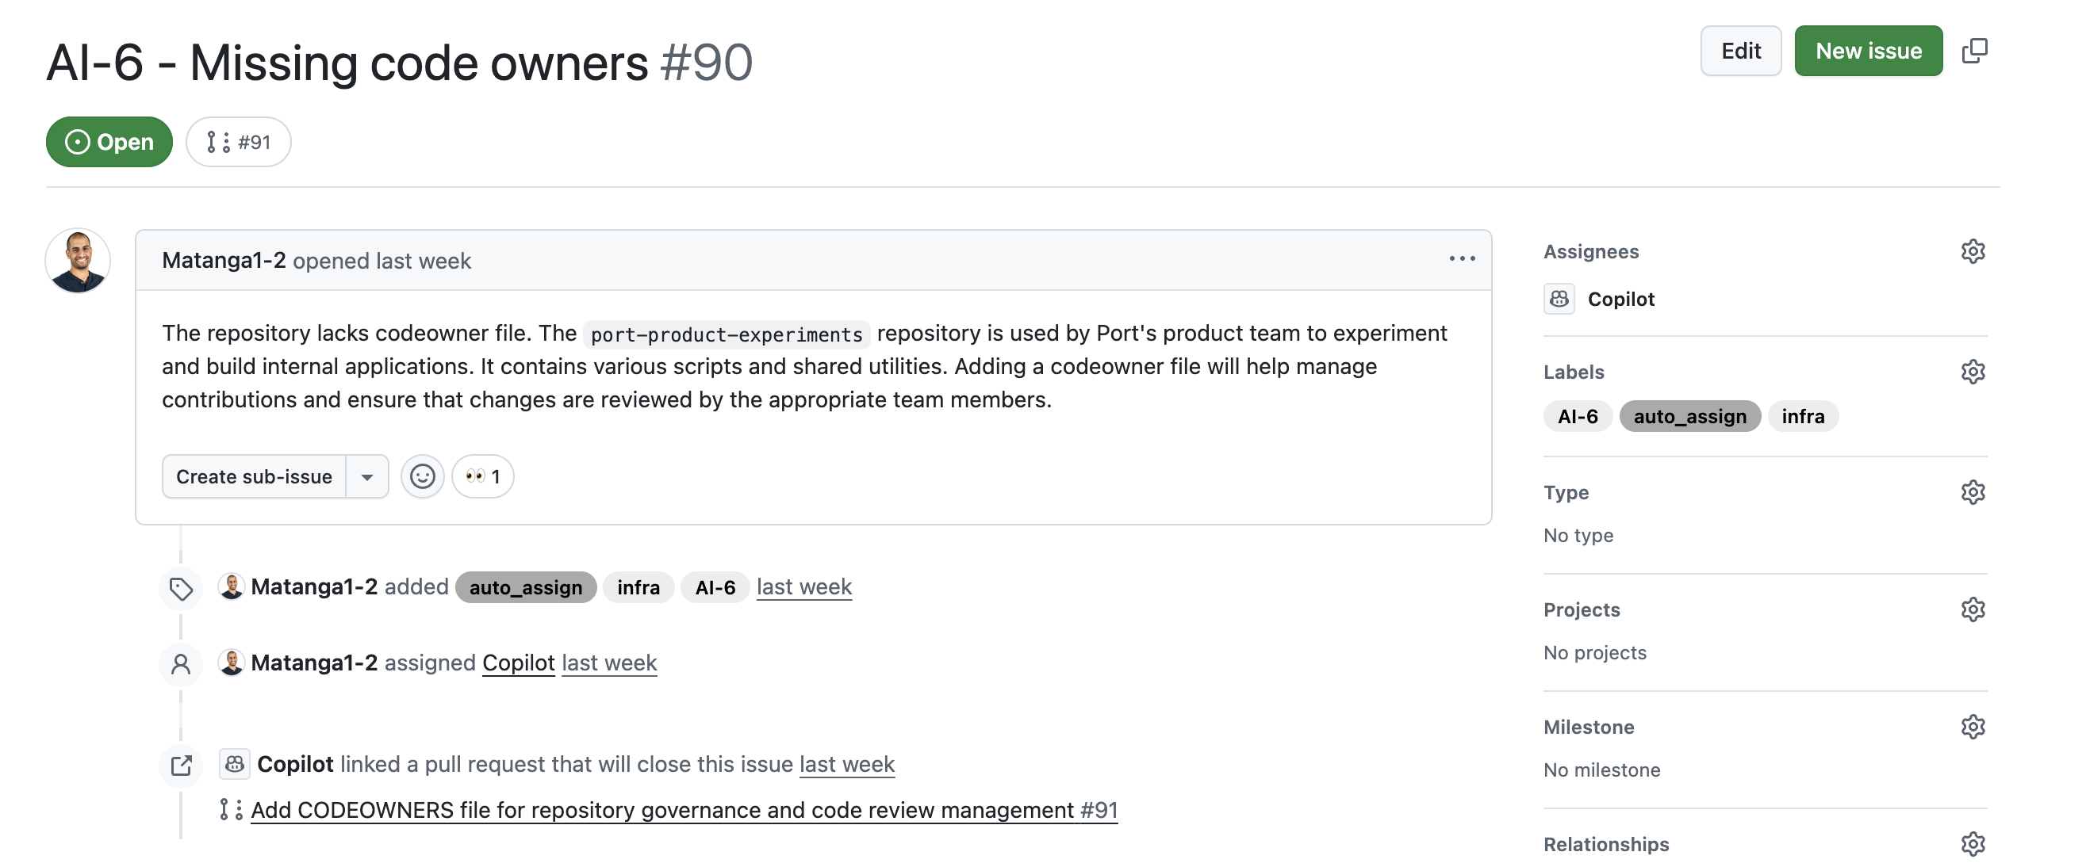Click the Create sub-issue button
Viewport: 2086px width, 867px height.
(x=255, y=476)
